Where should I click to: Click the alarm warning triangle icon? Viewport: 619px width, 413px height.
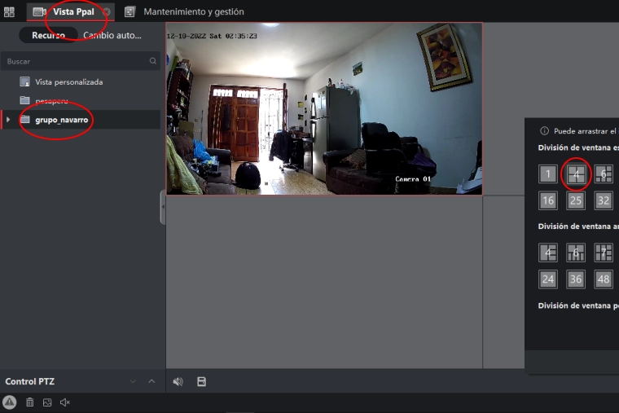9,402
